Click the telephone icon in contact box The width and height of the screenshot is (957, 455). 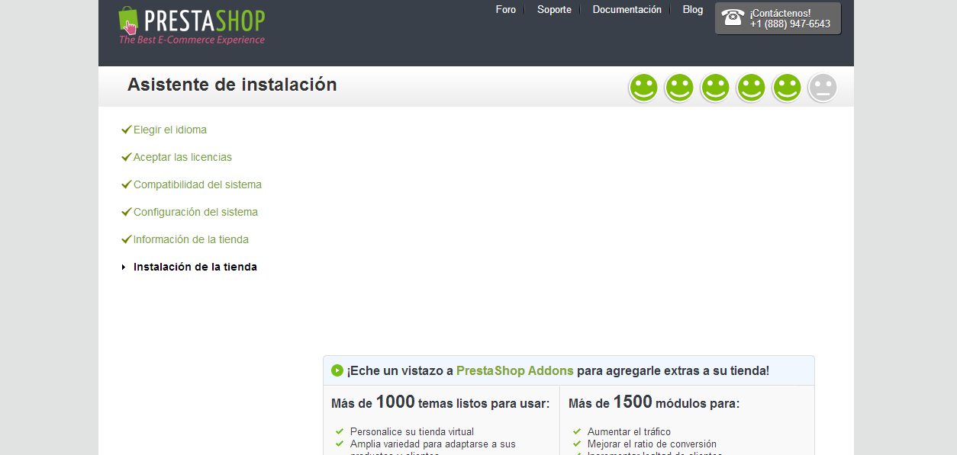tap(733, 18)
